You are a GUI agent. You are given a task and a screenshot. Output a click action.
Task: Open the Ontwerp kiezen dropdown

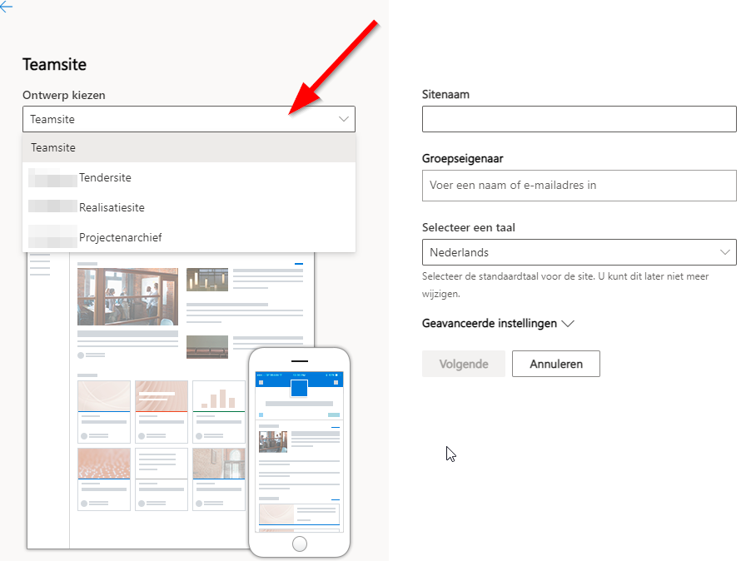188,119
